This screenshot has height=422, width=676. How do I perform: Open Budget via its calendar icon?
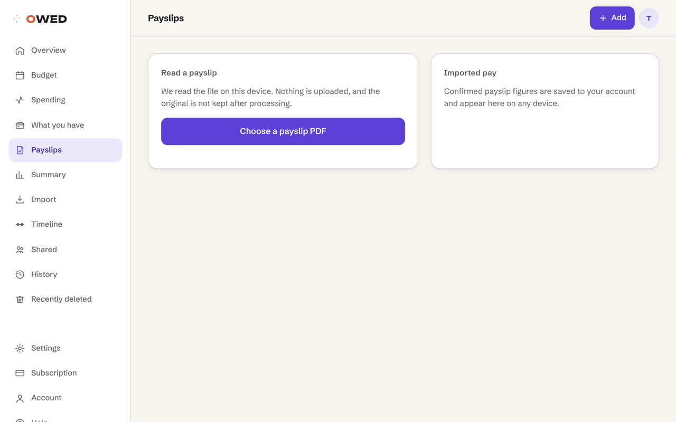pyautogui.click(x=20, y=75)
